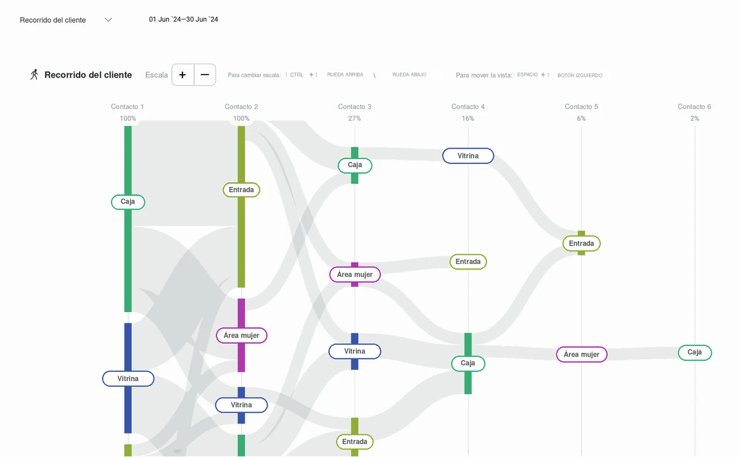740x457 pixels.
Task: Select the Caja node in Contacto 1
Action: click(x=128, y=202)
